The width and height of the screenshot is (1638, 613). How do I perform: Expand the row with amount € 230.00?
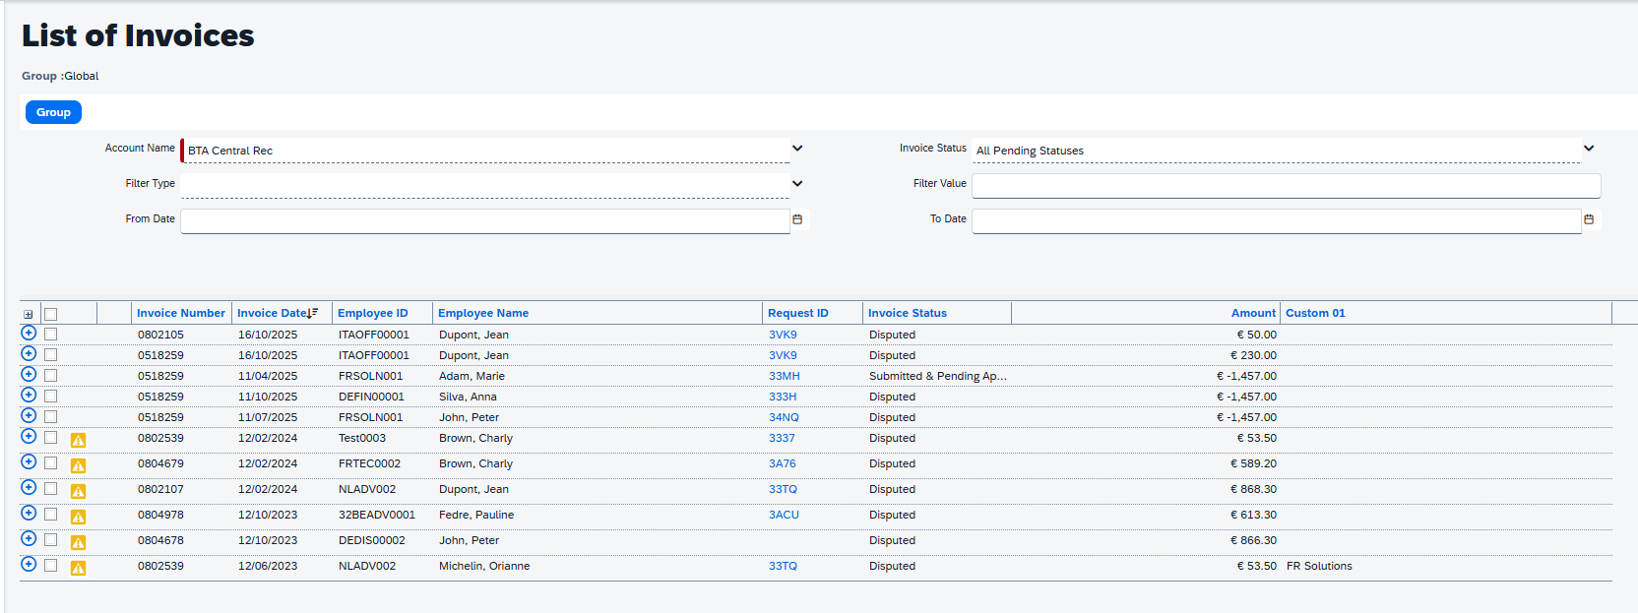tap(29, 353)
